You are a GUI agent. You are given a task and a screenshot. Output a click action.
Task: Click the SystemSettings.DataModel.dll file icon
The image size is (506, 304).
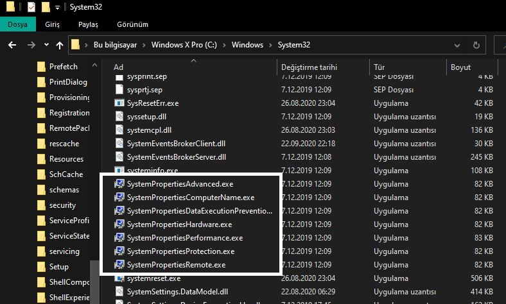(x=119, y=291)
